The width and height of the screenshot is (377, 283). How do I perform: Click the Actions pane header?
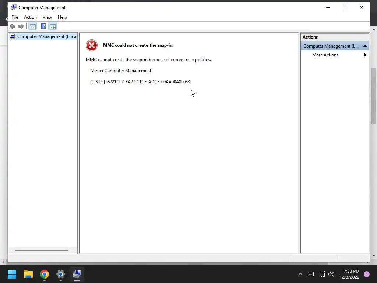[x=335, y=37]
